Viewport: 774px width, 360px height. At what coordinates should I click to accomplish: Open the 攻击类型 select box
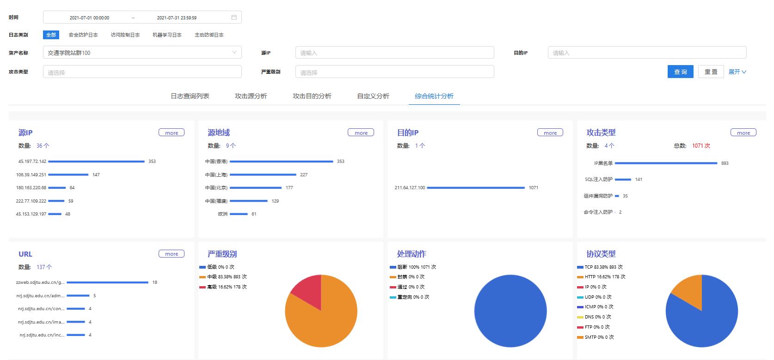click(142, 72)
